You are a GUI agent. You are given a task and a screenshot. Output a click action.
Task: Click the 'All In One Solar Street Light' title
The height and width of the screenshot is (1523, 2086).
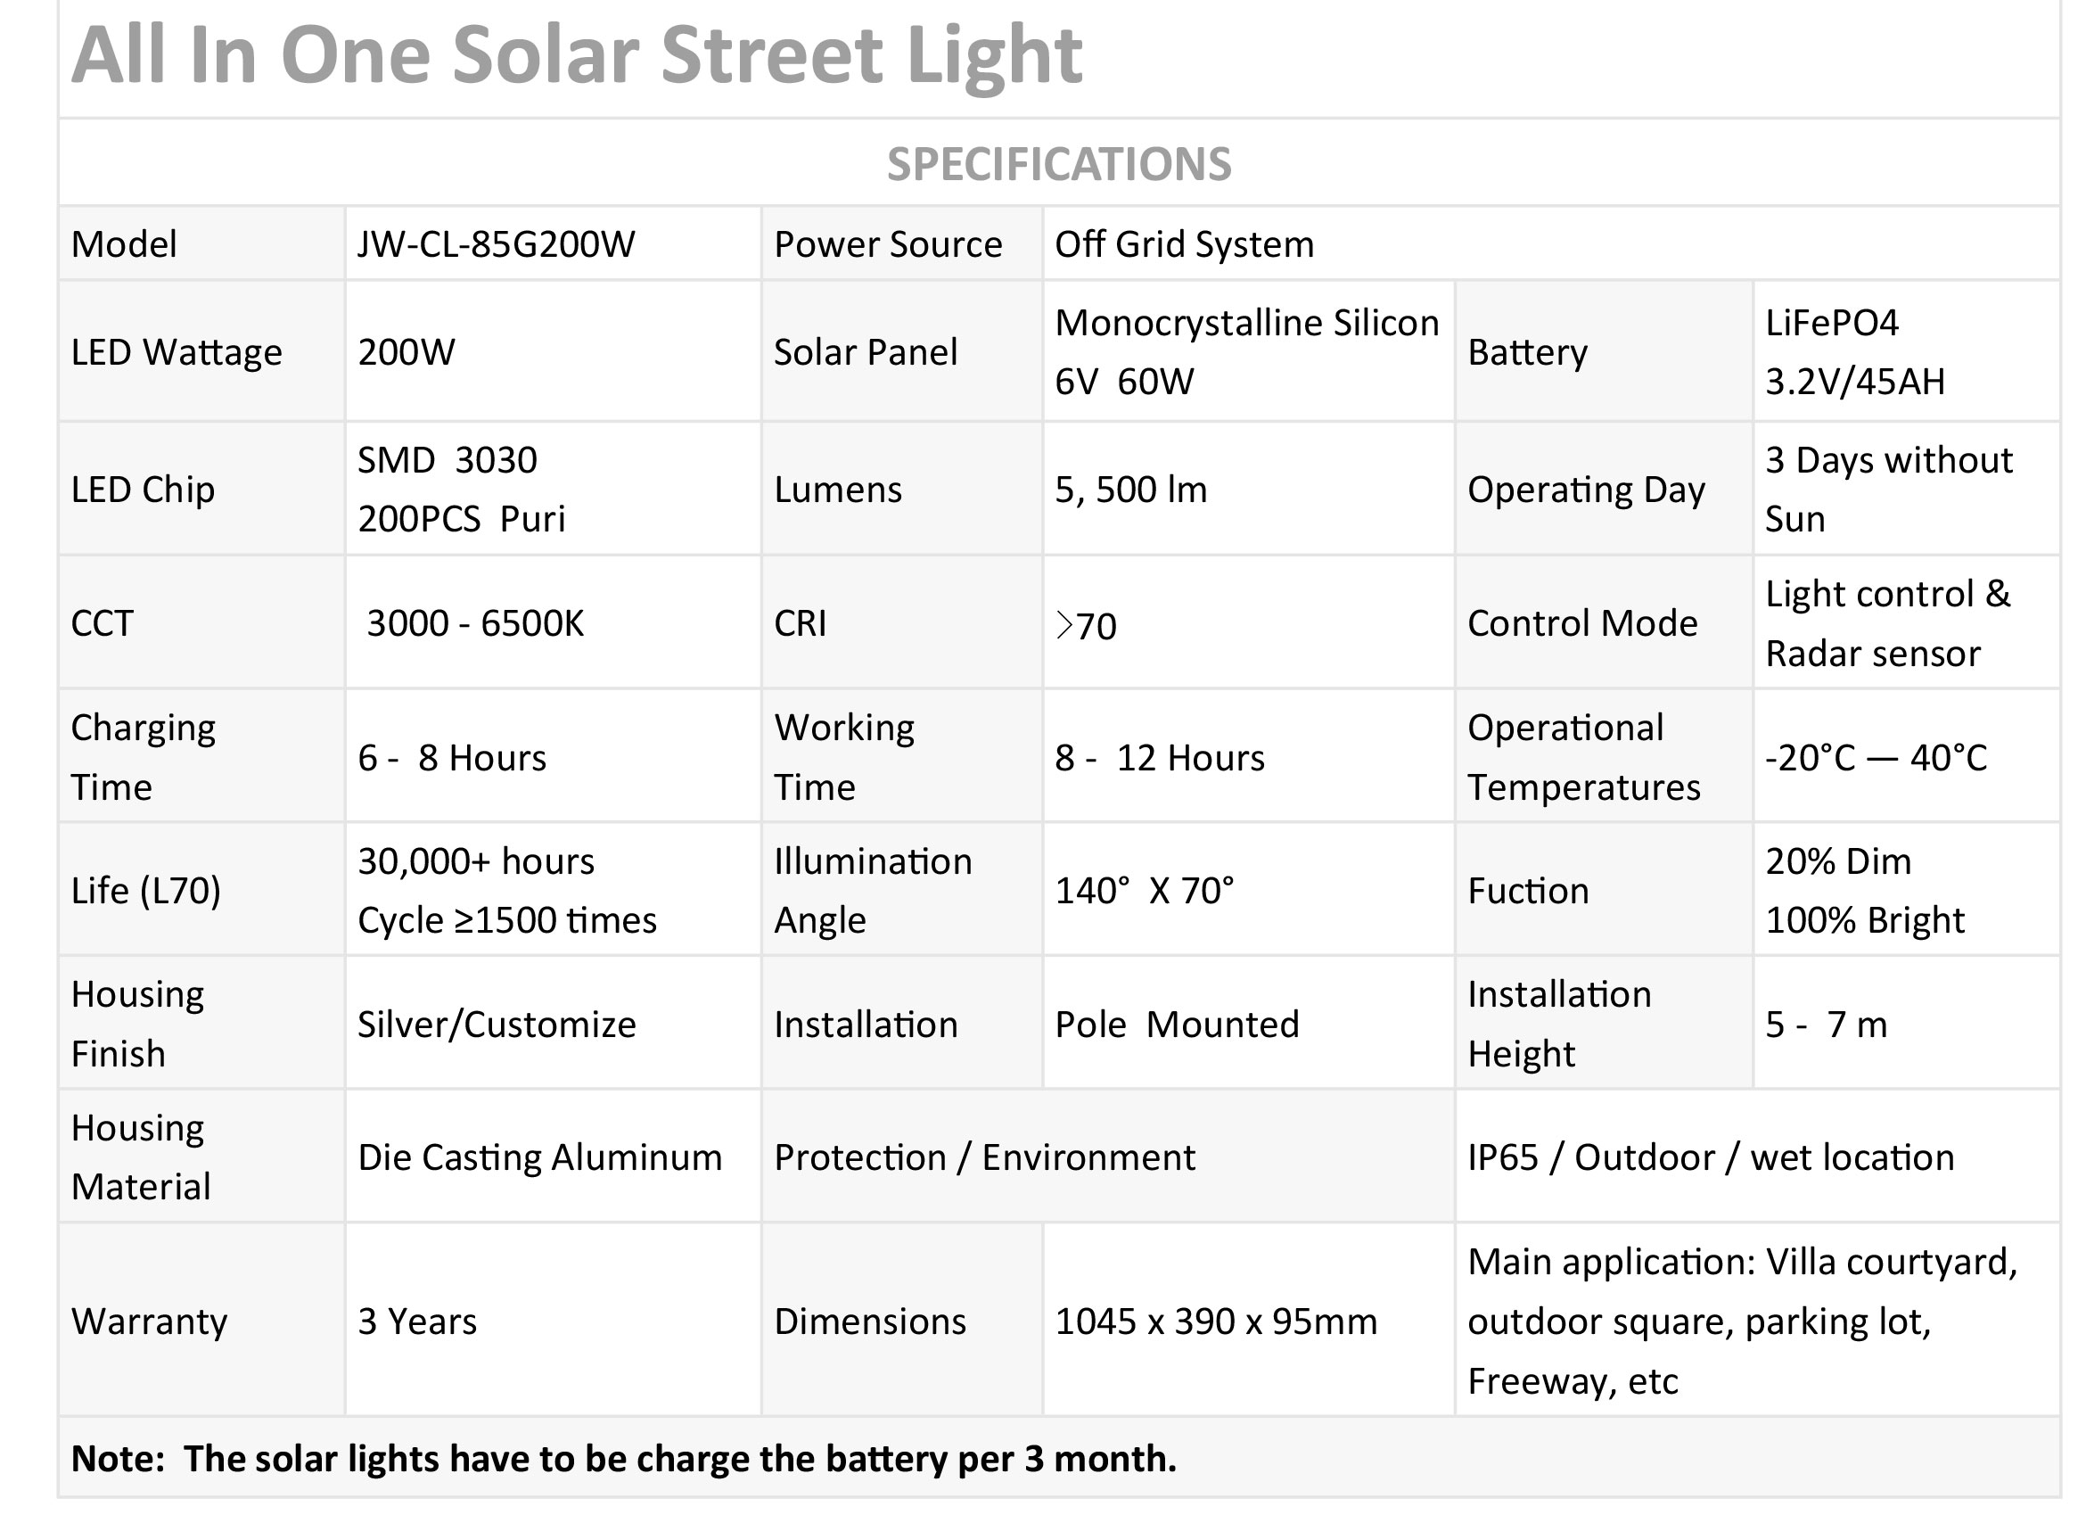(x=576, y=55)
